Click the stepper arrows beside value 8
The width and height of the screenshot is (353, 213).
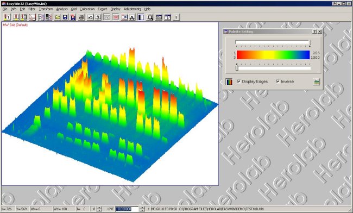[x=99, y=209]
